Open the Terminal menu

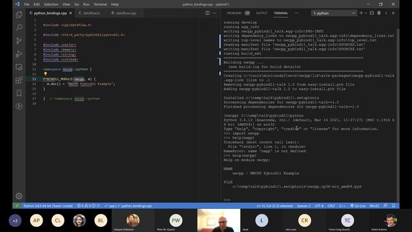coord(100,5)
